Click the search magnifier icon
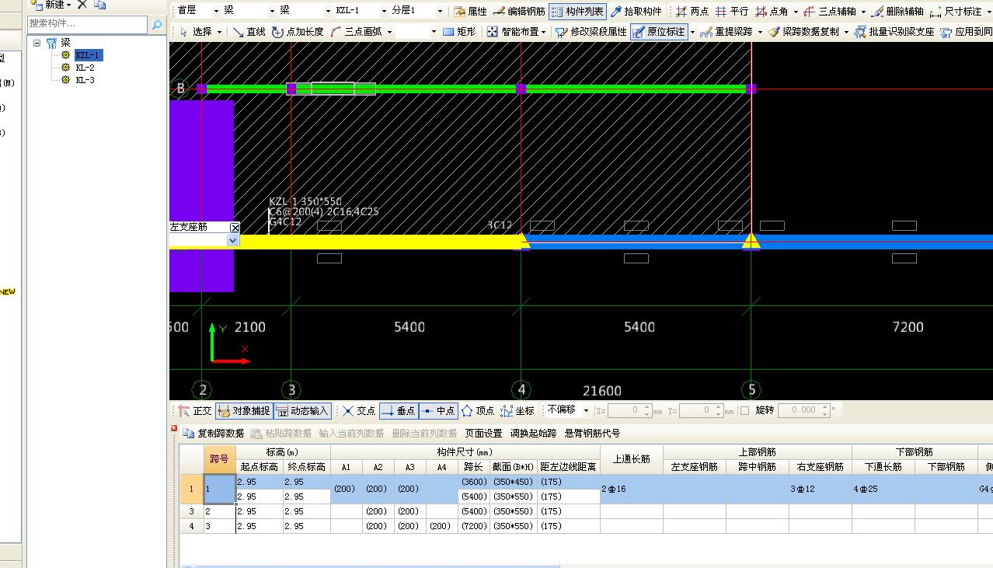 (157, 25)
